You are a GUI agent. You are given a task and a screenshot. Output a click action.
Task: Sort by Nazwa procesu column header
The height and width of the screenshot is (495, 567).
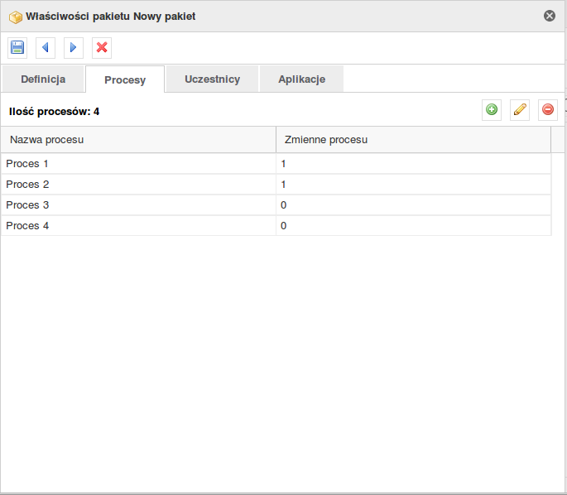pyautogui.click(x=138, y=140)
